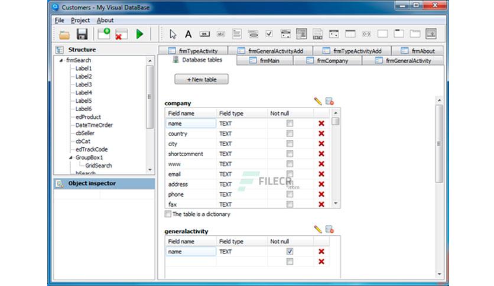This screenshot has width=494, height=286.
Task: Check 'The table is a dictionary' box
Action: [168, 214]
